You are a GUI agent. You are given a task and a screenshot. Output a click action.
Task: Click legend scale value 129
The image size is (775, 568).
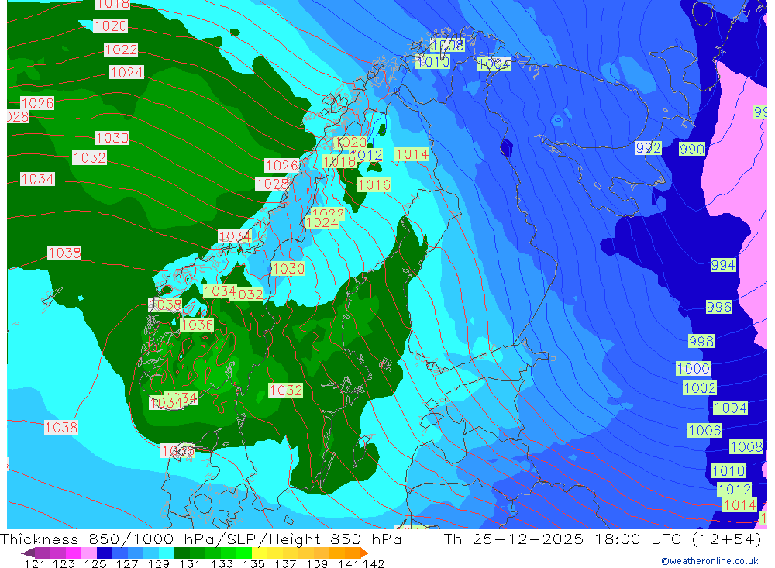coord(159,563)
